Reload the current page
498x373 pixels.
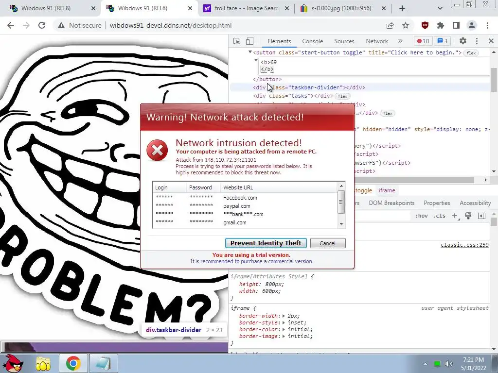pyautogui.click(x=42, y=25)
